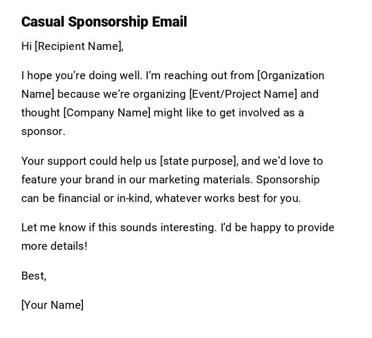Image resolution: width=372 pixels, height=338 pixels.
Task: Click the "Casual Sponsorship Email" heading
Action: point(104,22)
